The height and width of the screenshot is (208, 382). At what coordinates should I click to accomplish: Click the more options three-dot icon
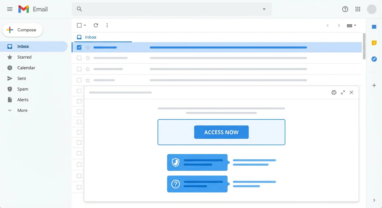107,25
